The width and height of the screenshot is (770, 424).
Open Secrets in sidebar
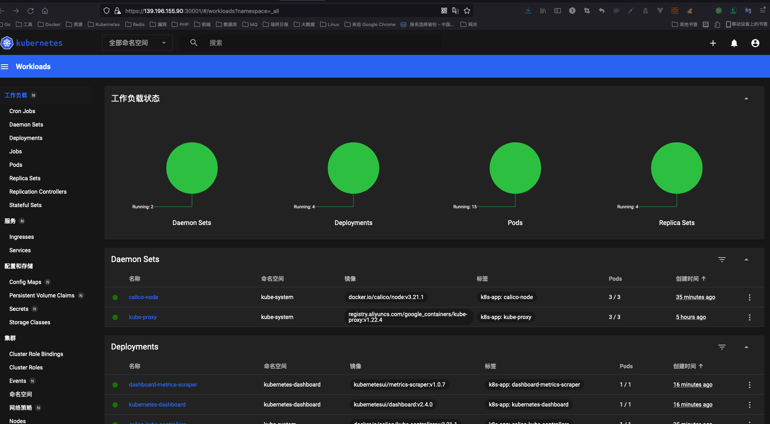(x=19, y=309)
